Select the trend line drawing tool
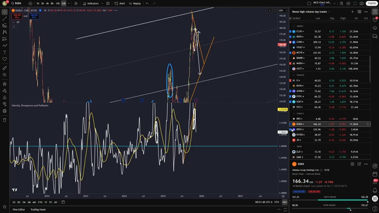The image size is (379, 213). (4, 18)
